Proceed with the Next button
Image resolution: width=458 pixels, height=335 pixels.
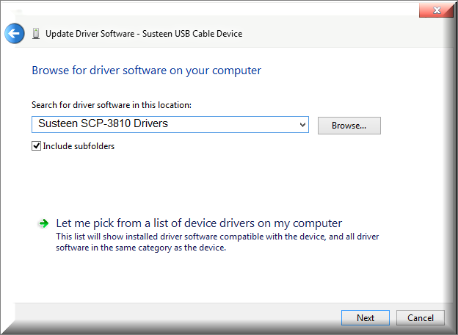pos(366,318)
